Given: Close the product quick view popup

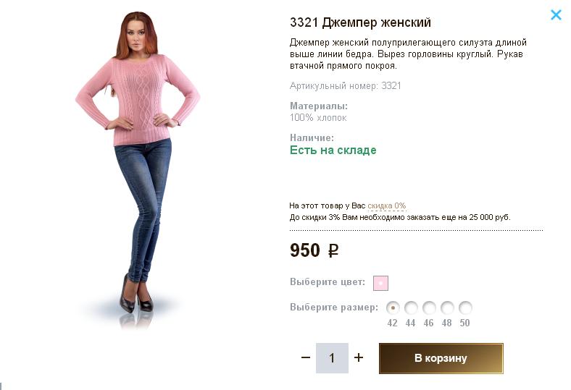Looking at the screenshot, I should [556, 14].
